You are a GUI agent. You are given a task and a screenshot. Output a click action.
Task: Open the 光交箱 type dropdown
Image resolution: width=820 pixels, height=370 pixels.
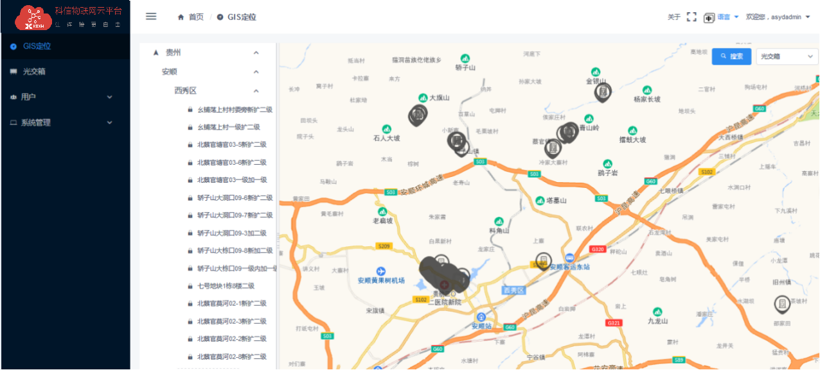pos(787,56)
